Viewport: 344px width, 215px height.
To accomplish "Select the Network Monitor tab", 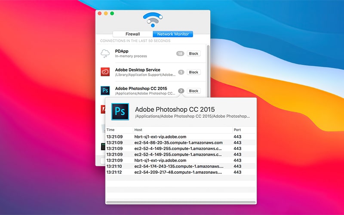I will 172,34.
